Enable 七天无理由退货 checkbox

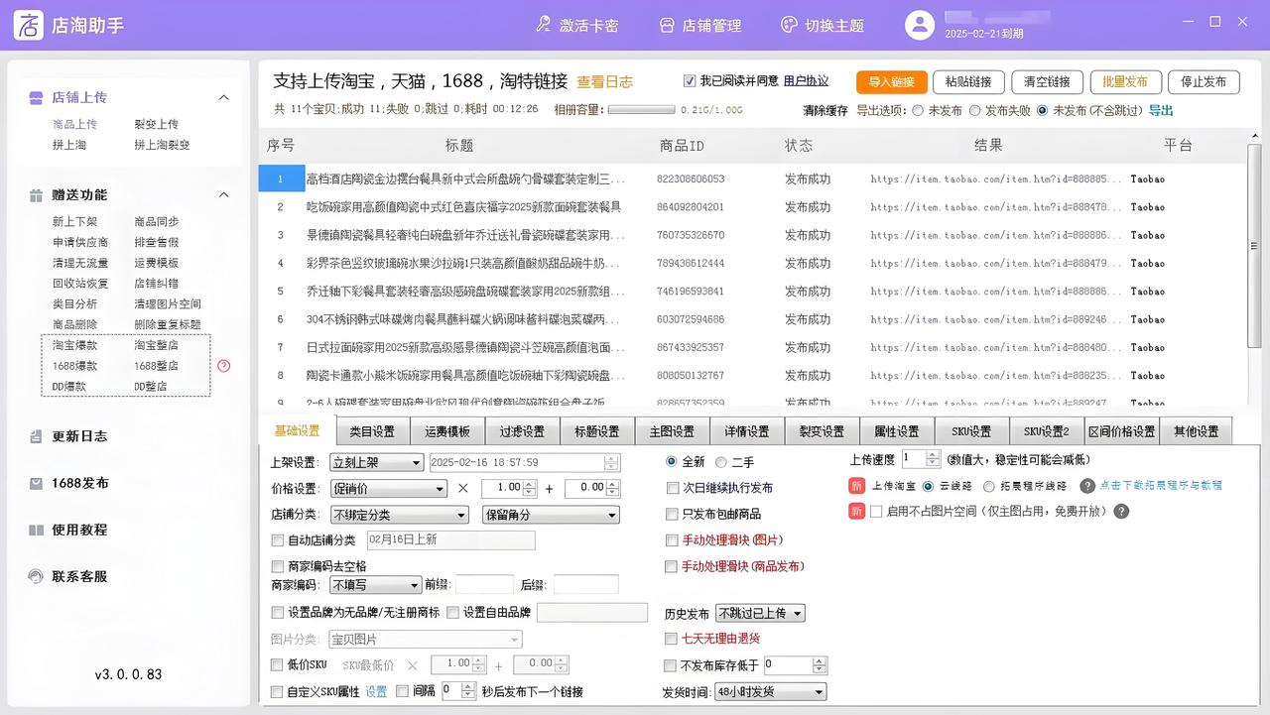coord(672,639)
